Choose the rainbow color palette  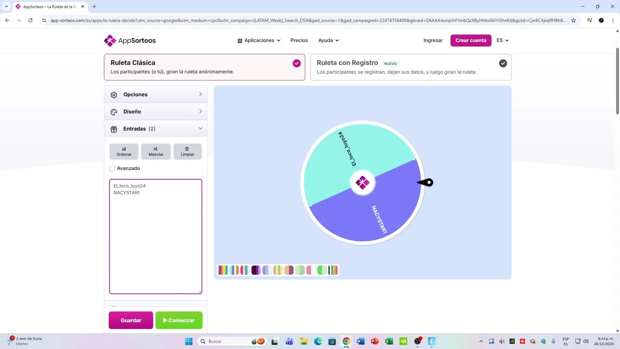[223, 270]
